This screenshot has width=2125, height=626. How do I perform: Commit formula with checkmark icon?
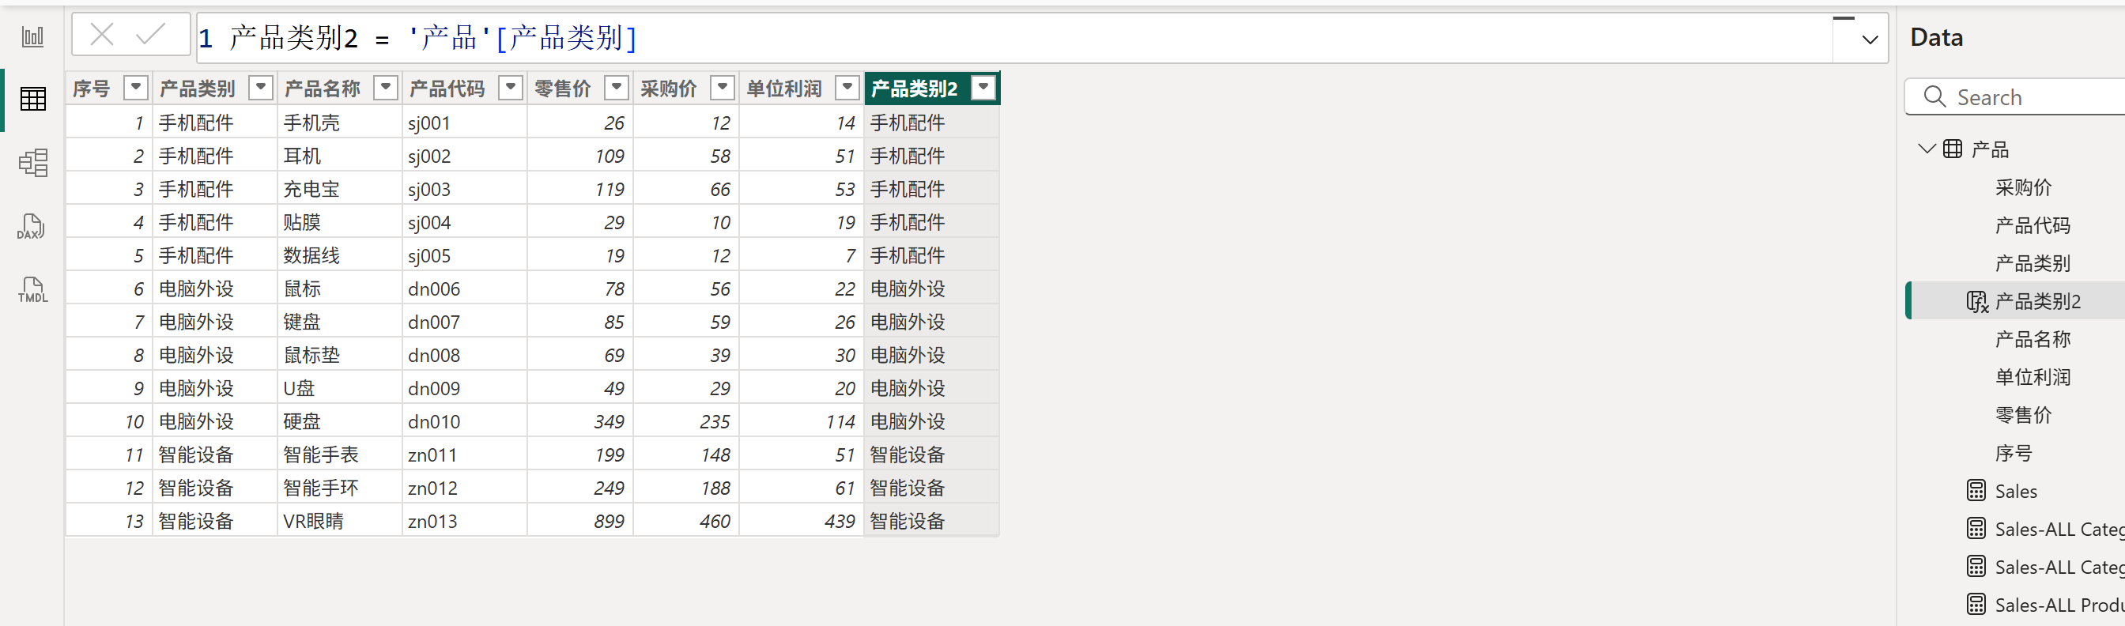tap(151, 35)
